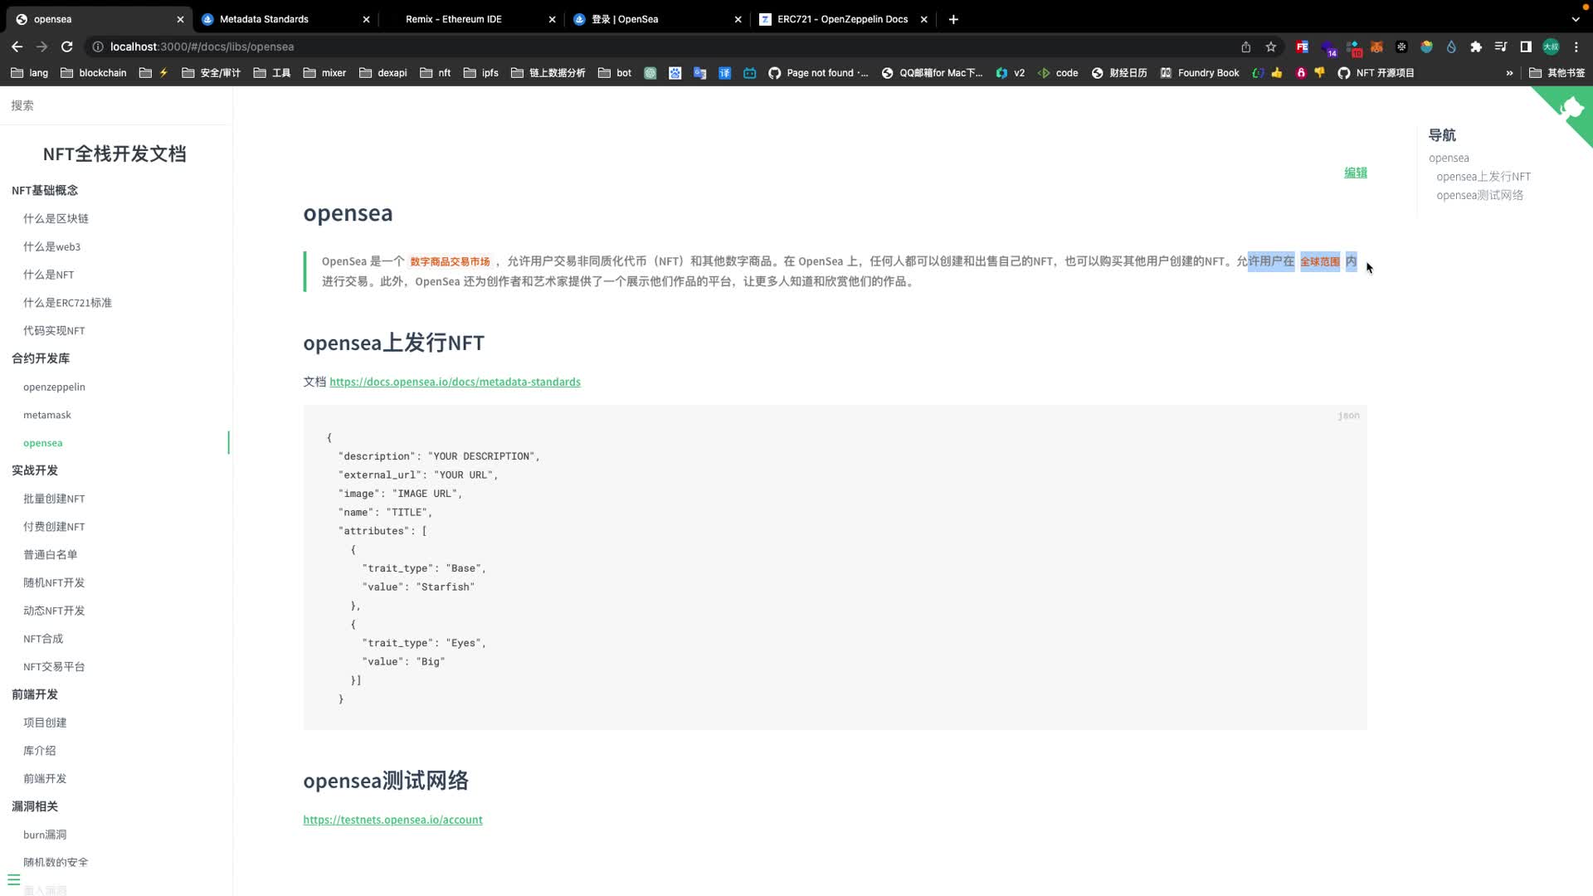Open the green profile avatar

pos(1551,47)
